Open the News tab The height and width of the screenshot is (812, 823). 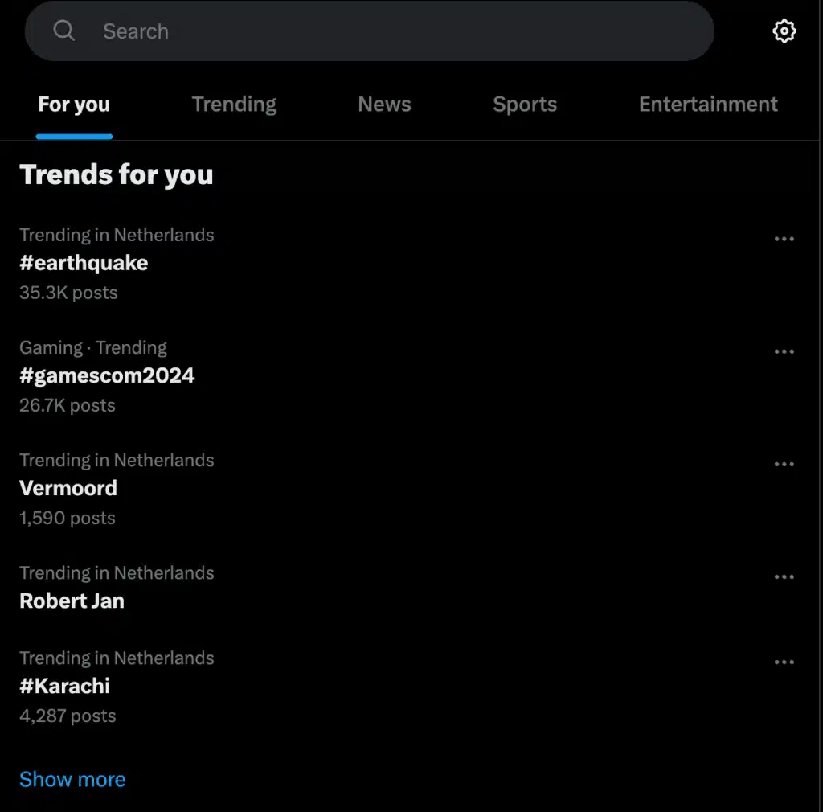click(x=384, y=104)
